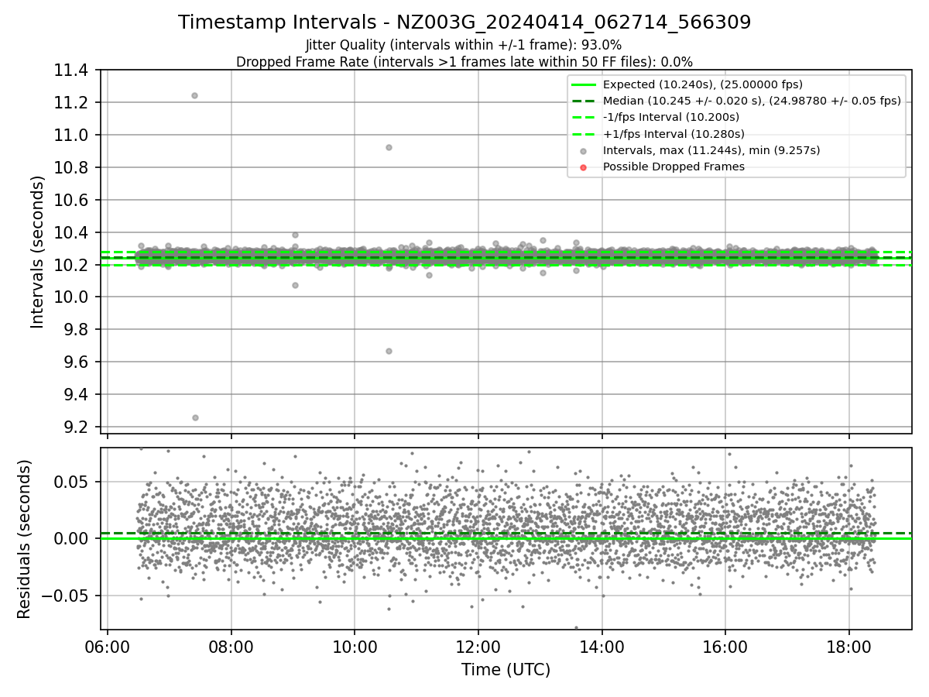Select the outlier point near 10.07 s at 09:00

pos(295,285)
